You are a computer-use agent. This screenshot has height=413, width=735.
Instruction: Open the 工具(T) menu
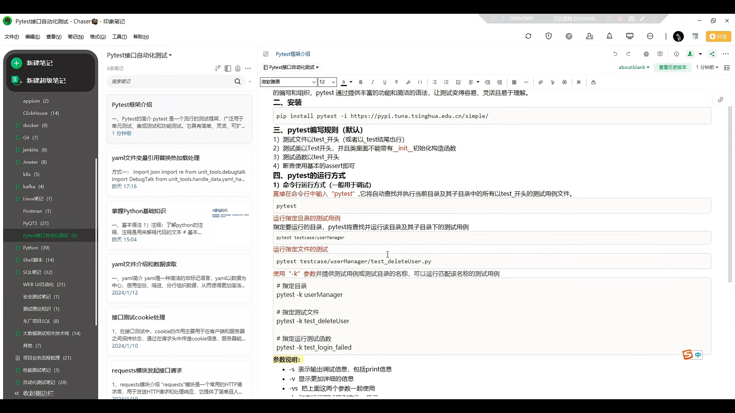tap(119, 37)
